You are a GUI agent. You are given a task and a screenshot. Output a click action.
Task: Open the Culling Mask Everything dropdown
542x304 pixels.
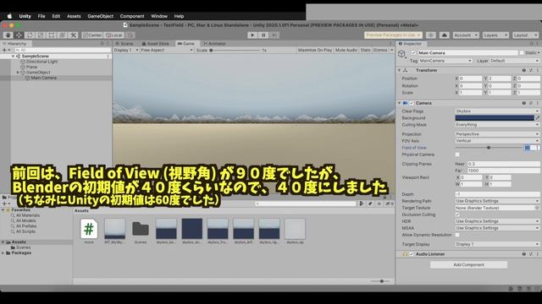pos(497,125)
